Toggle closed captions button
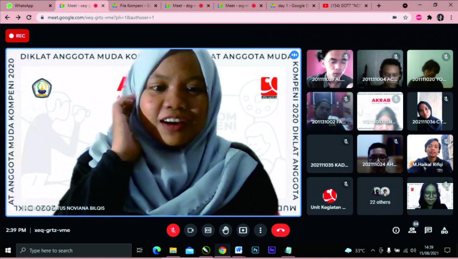458x259 pixels. point(208,230)
